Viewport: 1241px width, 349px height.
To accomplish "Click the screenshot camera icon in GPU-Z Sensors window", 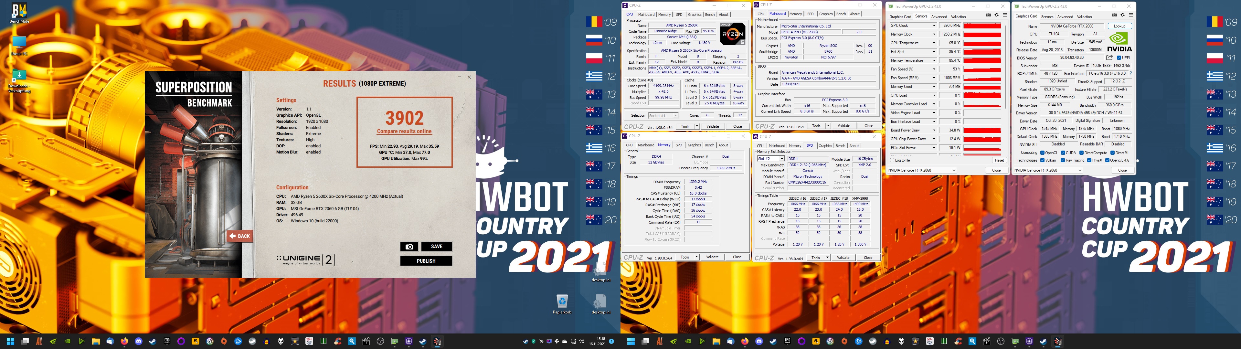I will pos(988,15).
